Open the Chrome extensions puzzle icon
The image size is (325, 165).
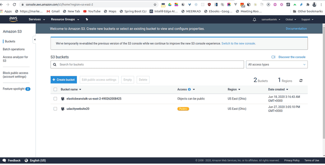308,5
